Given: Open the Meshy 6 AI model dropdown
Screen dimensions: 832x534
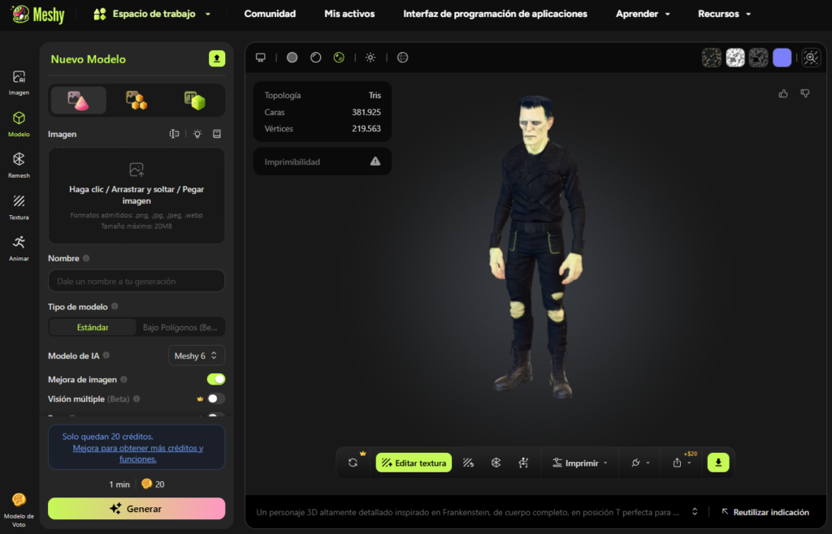Looking at the screenshot, I should [x=196, y=355].
